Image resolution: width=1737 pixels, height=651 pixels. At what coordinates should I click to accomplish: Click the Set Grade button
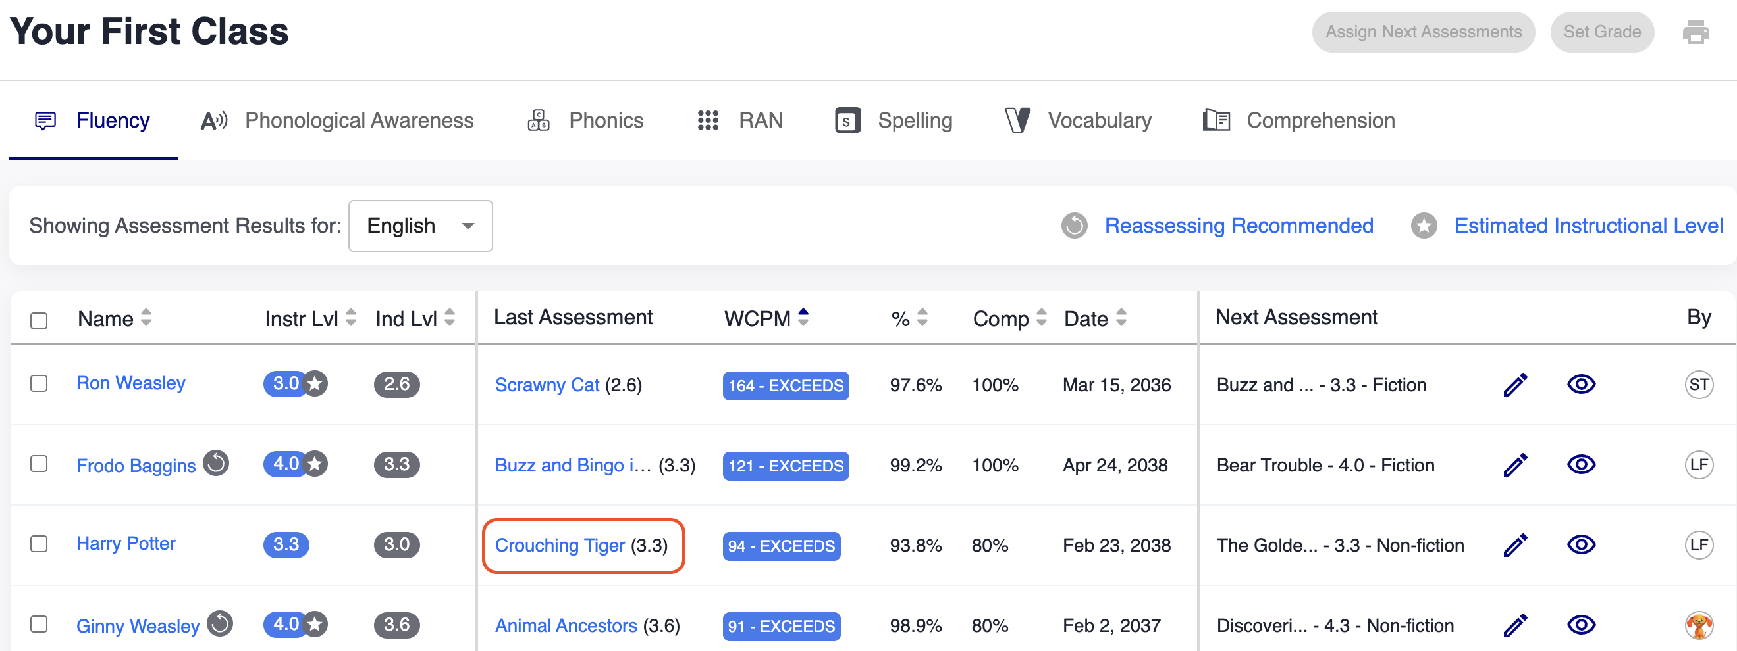point(1601,32)
